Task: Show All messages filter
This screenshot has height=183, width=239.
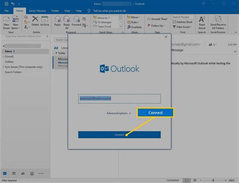Action: (x=56, y=48)
